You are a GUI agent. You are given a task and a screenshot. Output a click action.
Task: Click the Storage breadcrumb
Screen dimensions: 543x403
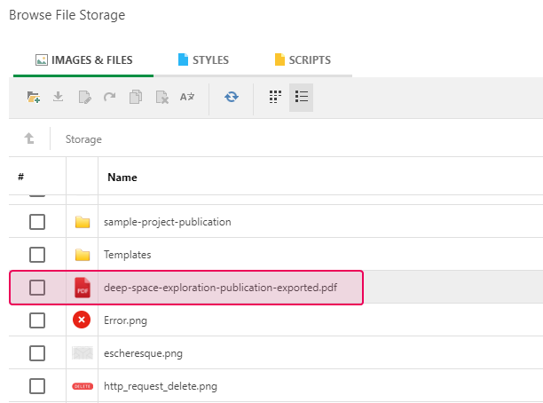(83, 139)
